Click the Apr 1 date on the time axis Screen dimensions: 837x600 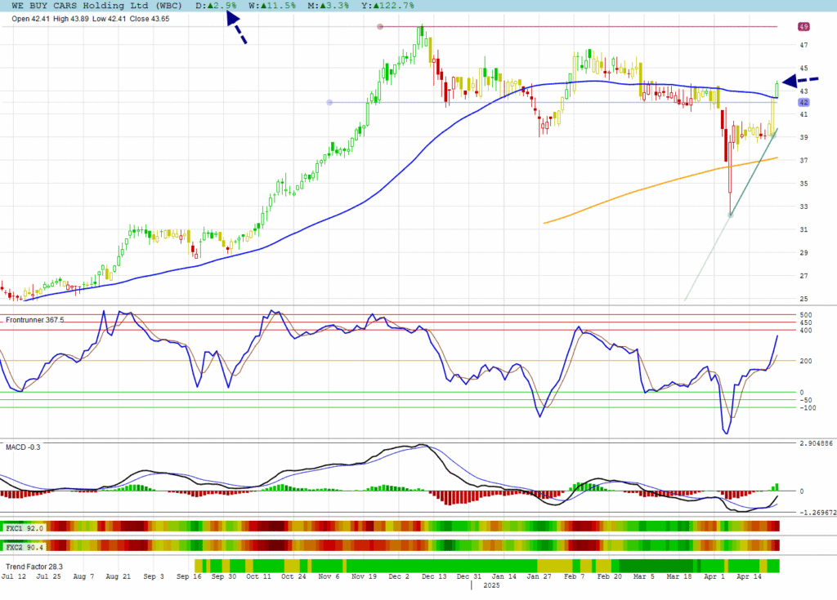[x=714, y=576]
